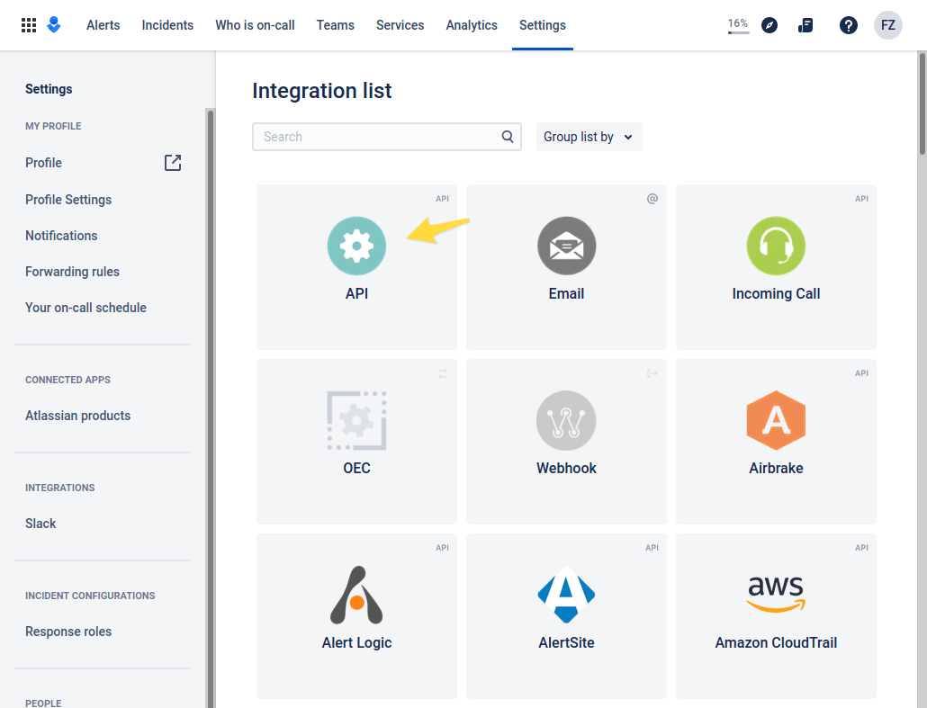This screenshot has height=708, width=927.
Task: Focus the integration Search field
Action: click(378, 137)
